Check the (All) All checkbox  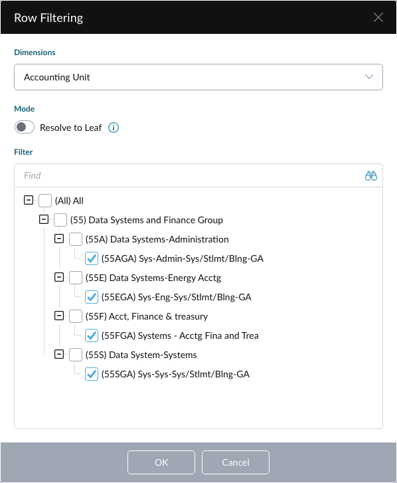coord(45,201)
